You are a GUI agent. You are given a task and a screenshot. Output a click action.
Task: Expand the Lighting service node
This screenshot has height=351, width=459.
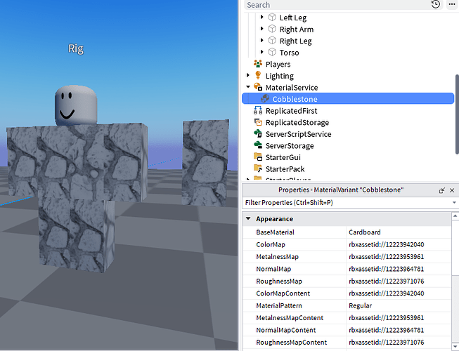(x=248, y=75)
